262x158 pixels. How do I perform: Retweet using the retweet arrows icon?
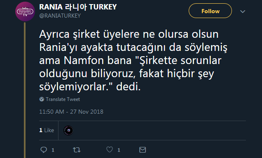point(77,150)
